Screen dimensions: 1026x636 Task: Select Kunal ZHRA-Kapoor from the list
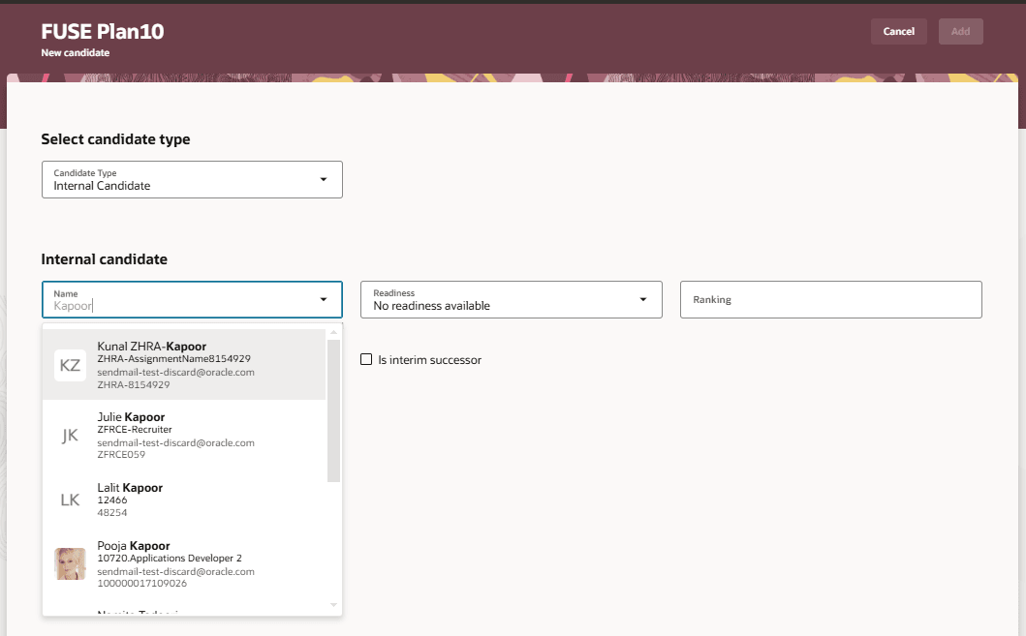(x=184, y=365)
